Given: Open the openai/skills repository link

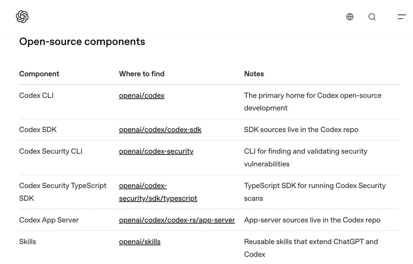Looking at the screenshot, I should point(140,241).
